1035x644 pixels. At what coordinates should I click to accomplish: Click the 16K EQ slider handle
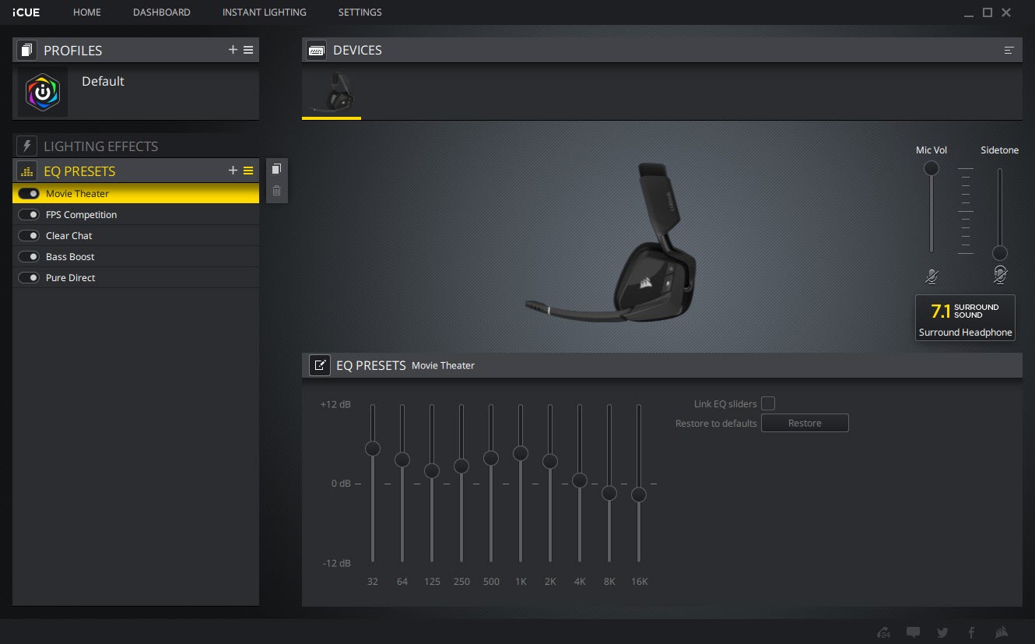point(639,494)
